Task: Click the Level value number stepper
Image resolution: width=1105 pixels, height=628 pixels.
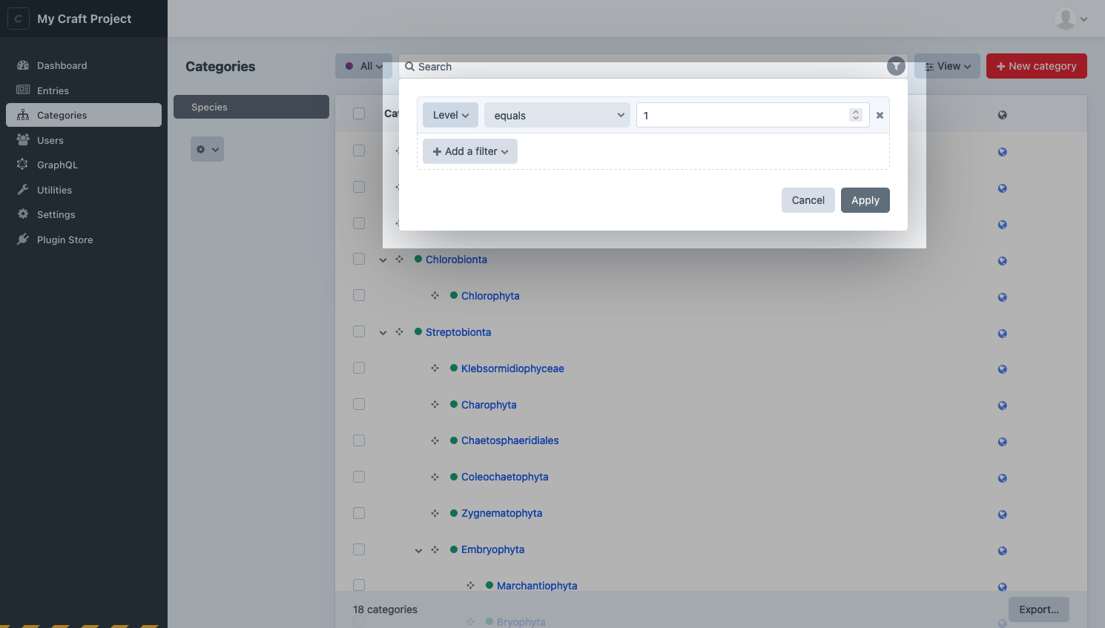Action: [856, 115]
